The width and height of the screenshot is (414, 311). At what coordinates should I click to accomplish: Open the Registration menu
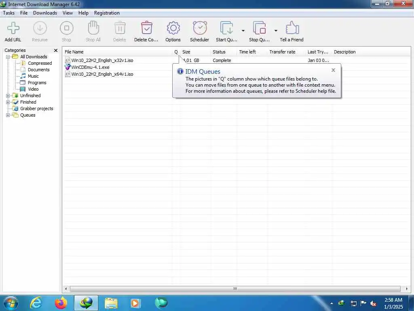(107, 13)
